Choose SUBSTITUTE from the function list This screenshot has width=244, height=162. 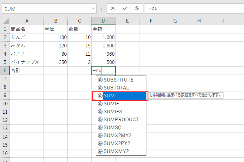pyautogui.click(x=121, y=80)
